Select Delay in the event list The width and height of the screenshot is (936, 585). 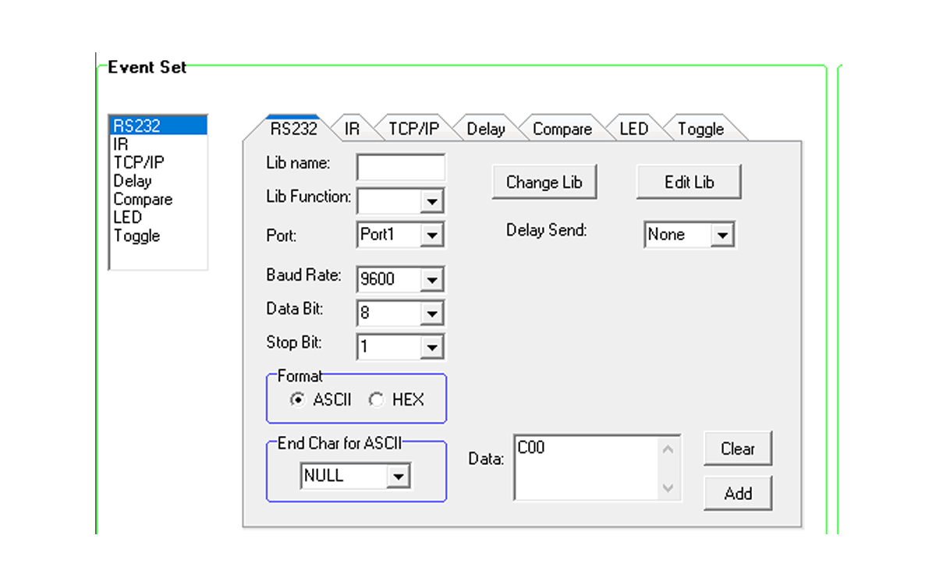(x=133, y=181)
